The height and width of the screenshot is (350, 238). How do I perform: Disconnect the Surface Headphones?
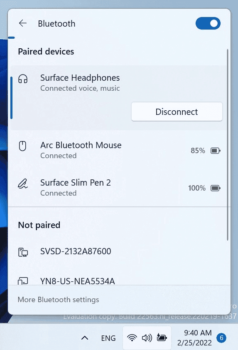point(177,112)
